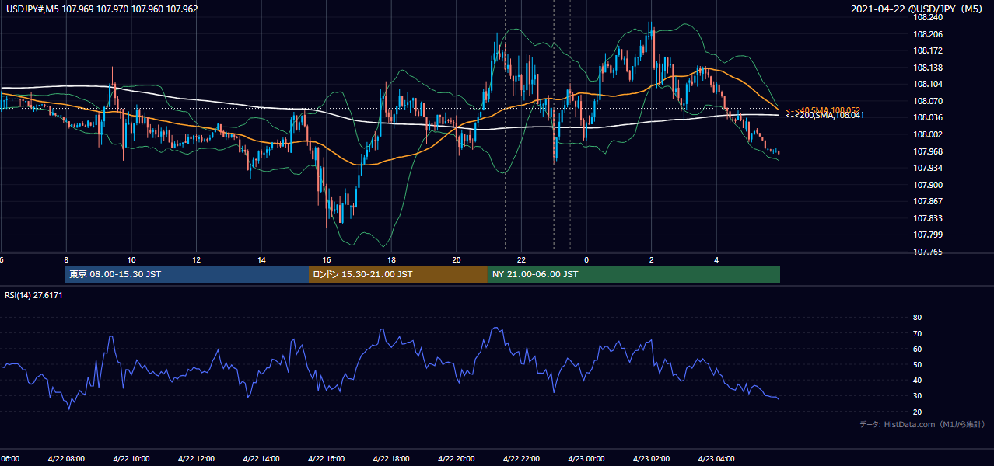Click the HistData.com data source credit

pyautogui.click(x=922, y=424)
